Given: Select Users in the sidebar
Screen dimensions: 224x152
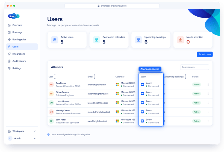Looking at the screenshot, I should [x=22, y=47].
